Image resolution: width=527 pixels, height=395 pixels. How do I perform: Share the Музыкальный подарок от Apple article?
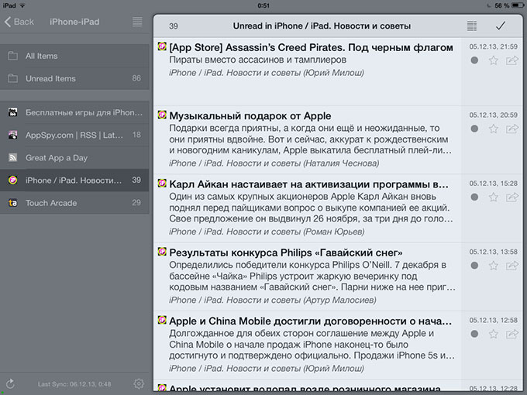click(x=511, y=129)
